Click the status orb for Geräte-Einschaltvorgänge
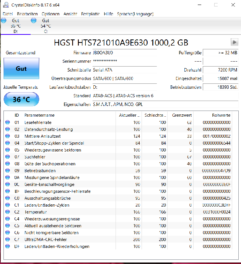The width and height of the screenshot is (241, 264). [8, 184]
